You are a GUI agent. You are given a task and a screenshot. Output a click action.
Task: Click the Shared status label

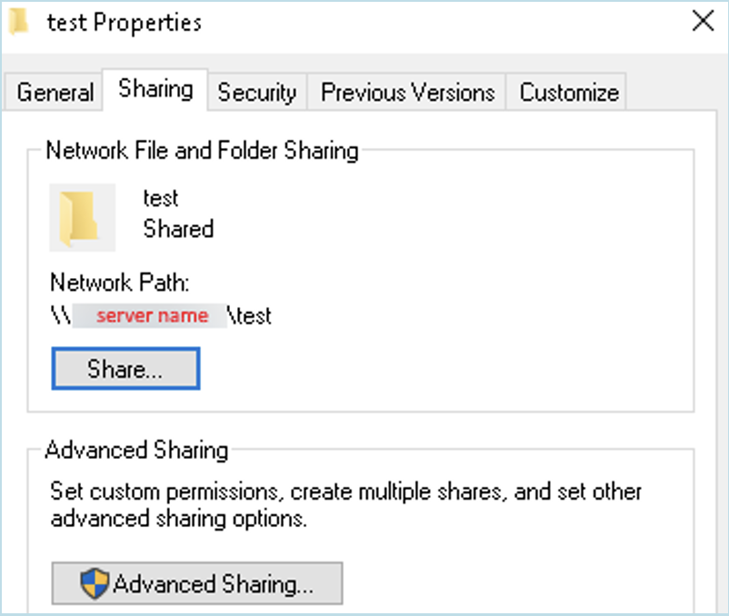[178, 229]
